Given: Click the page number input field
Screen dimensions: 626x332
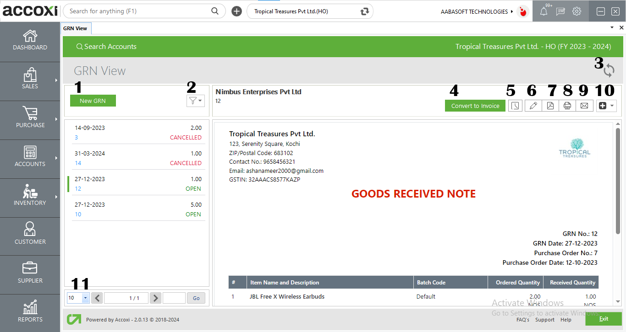Looking at the screenshot, I should (x=174, y=298).
